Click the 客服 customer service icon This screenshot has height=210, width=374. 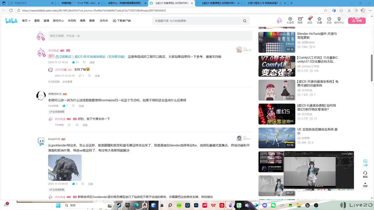coord(365,174)
